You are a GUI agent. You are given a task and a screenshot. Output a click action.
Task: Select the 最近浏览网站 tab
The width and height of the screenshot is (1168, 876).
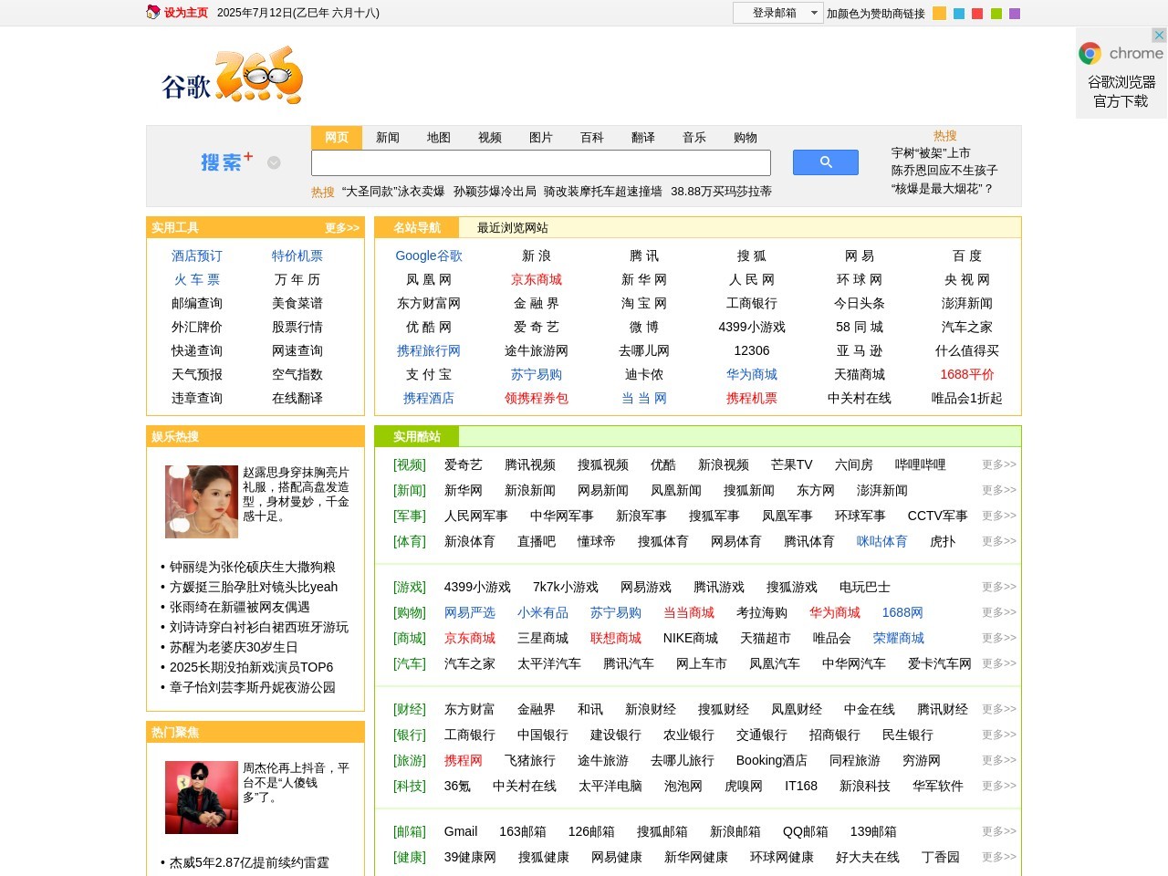[x=510, y=228]
